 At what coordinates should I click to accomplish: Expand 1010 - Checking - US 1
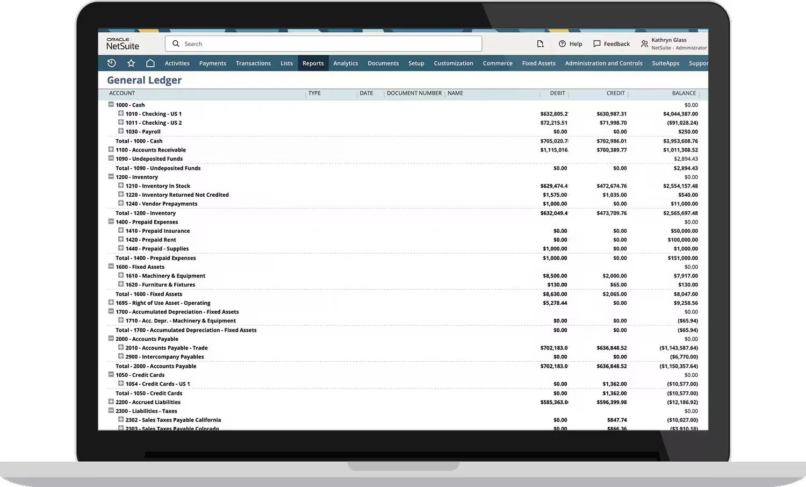[x=121, y=113]
